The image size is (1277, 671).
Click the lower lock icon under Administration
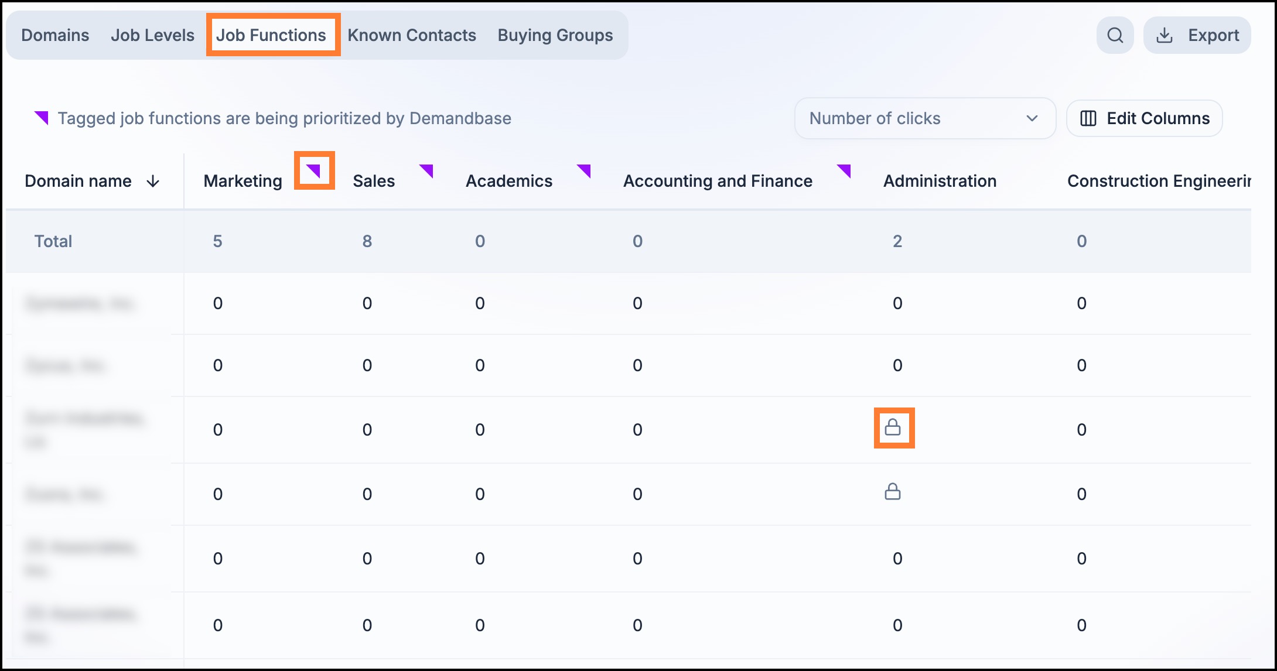[x=893, y=491]
